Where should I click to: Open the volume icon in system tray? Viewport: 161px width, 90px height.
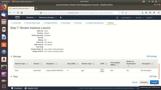pos(153,1)
